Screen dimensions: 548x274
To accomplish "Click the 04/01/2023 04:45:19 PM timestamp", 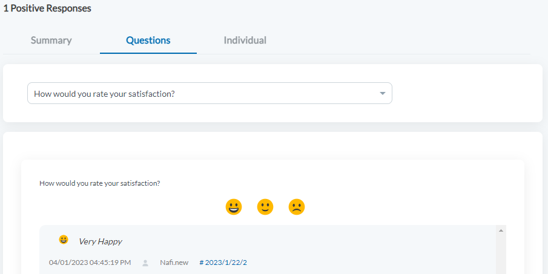I will [x=90, y=263].
